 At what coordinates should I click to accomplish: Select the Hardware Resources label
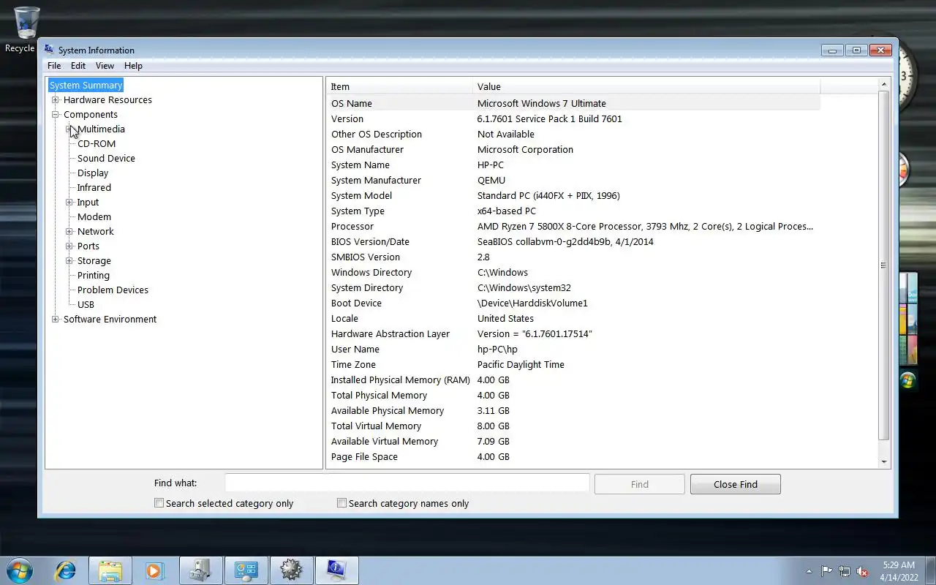pyautogui.click(x=107, y=99)
